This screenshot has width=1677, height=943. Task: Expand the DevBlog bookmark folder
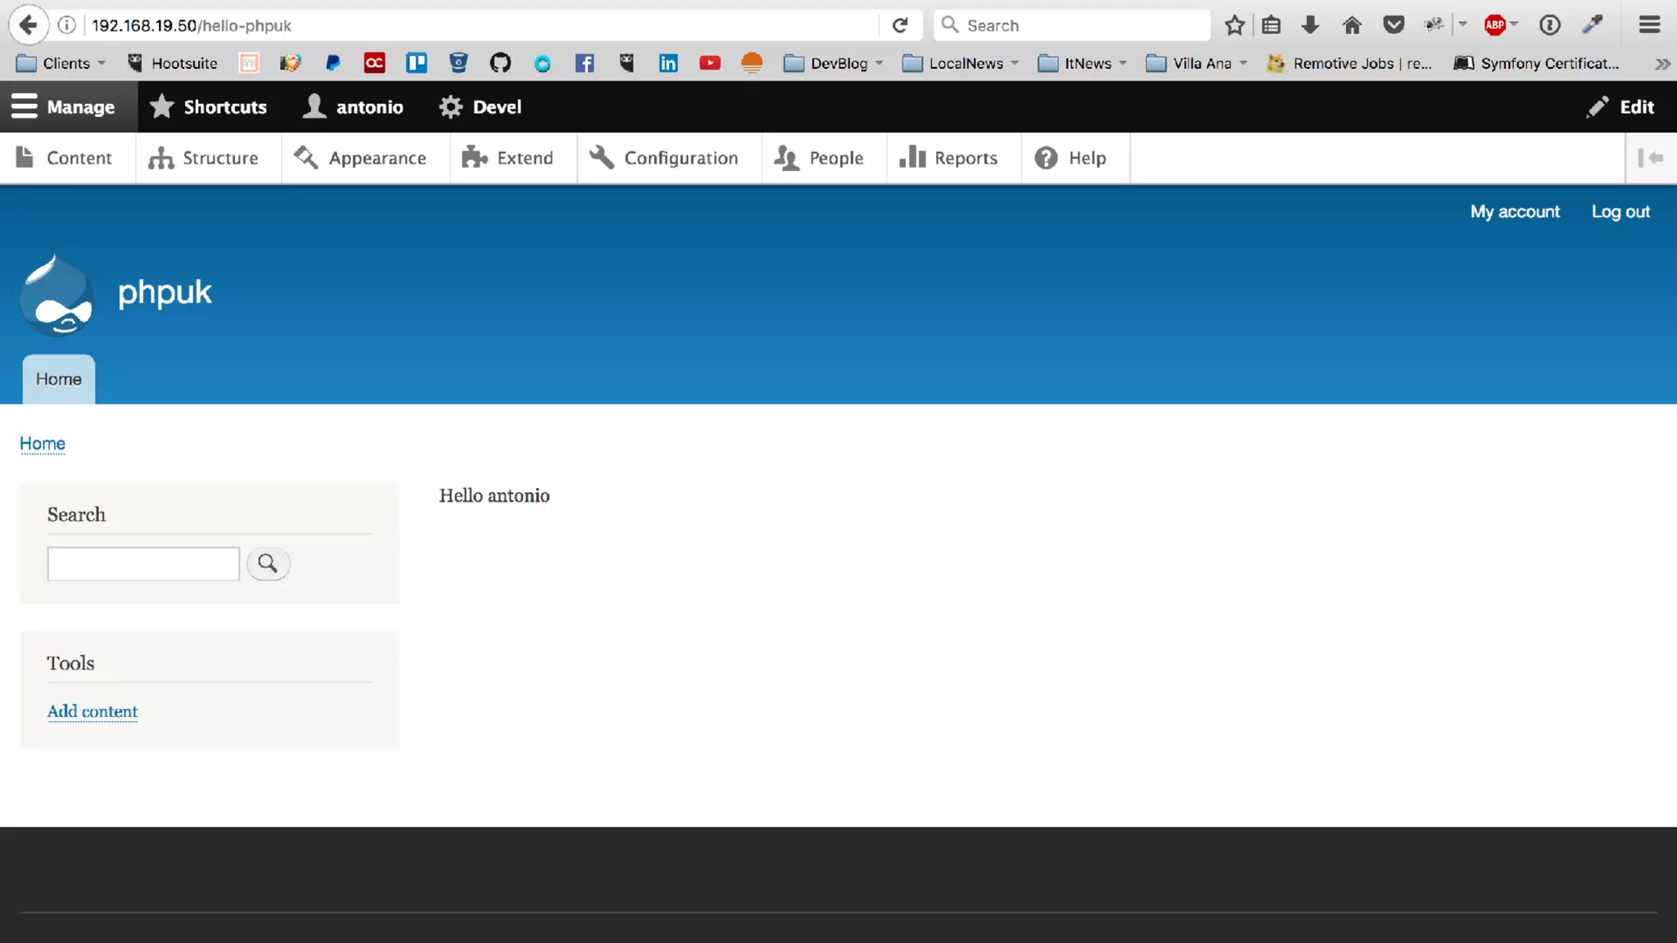pos(834,63)
